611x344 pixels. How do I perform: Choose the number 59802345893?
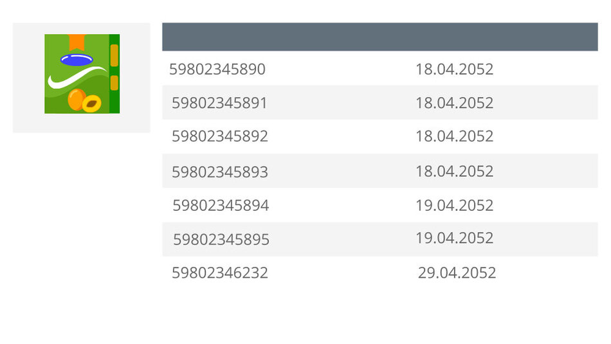pyautogui.click(x=220, y=172)
